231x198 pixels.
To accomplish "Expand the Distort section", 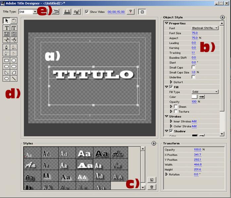I will click(x=171, y=82).
